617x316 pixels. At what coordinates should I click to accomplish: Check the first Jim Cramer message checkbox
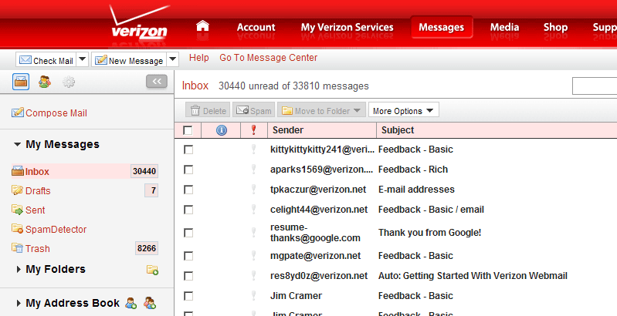pos(188,296)
